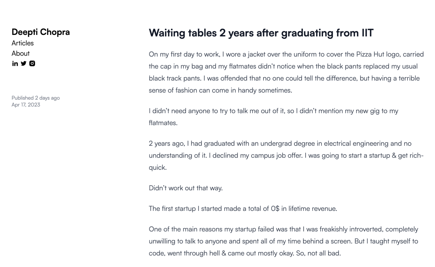
Task: Click the paragraph mentioning Pizza Hut logo
Action: tap(286, 72)
